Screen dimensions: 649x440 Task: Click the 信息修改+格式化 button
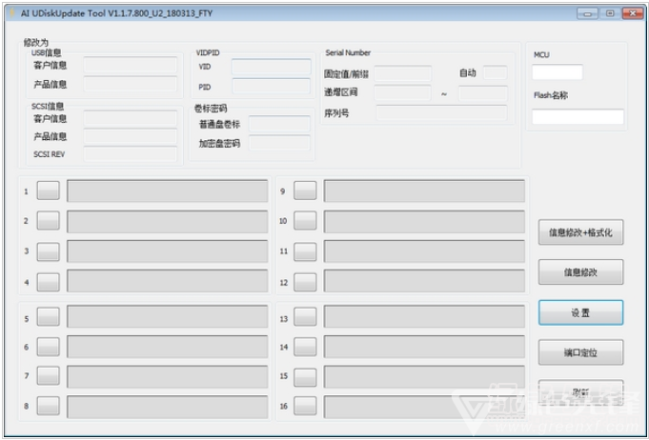pyautogui.click(x=580, y=232)
